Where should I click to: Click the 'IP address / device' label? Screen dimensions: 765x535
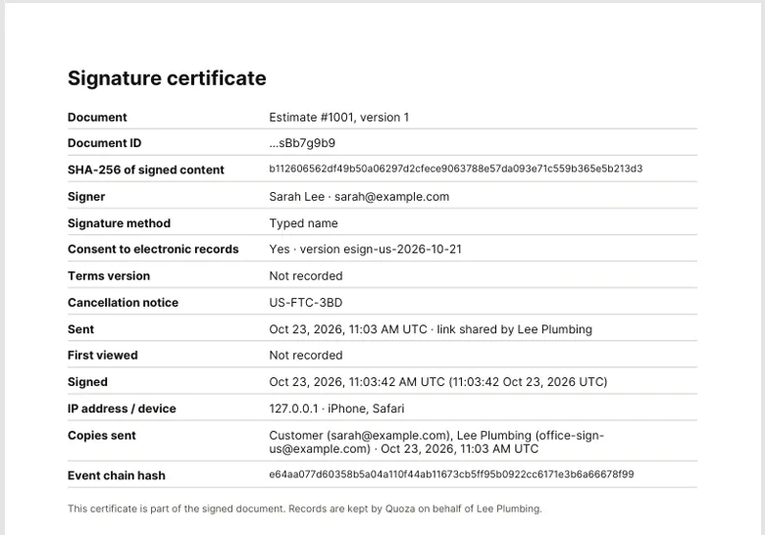pos(122,409)
